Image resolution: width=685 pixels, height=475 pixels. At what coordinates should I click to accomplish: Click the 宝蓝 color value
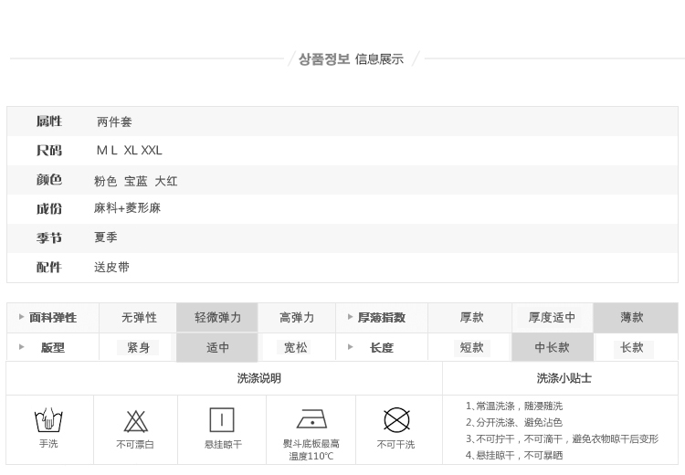point(135,182)
